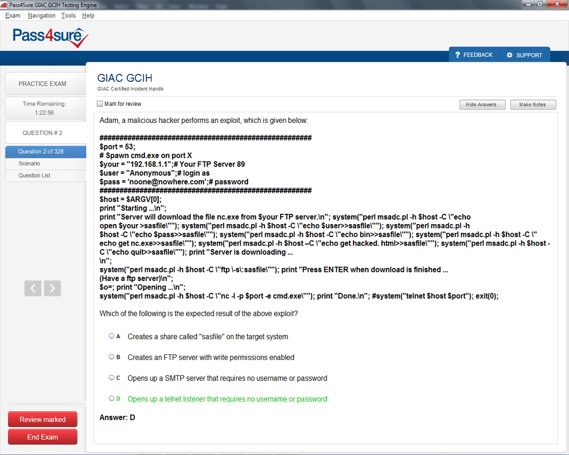Click answer text 'Opens up a SMTP server'
This screenshot has height=455, width=569.
(x=227, y=378)
